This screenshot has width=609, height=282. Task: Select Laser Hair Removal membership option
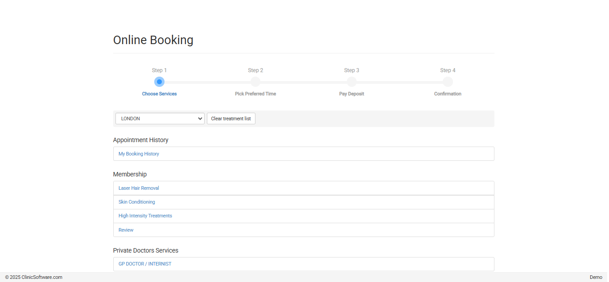(139, 188)
